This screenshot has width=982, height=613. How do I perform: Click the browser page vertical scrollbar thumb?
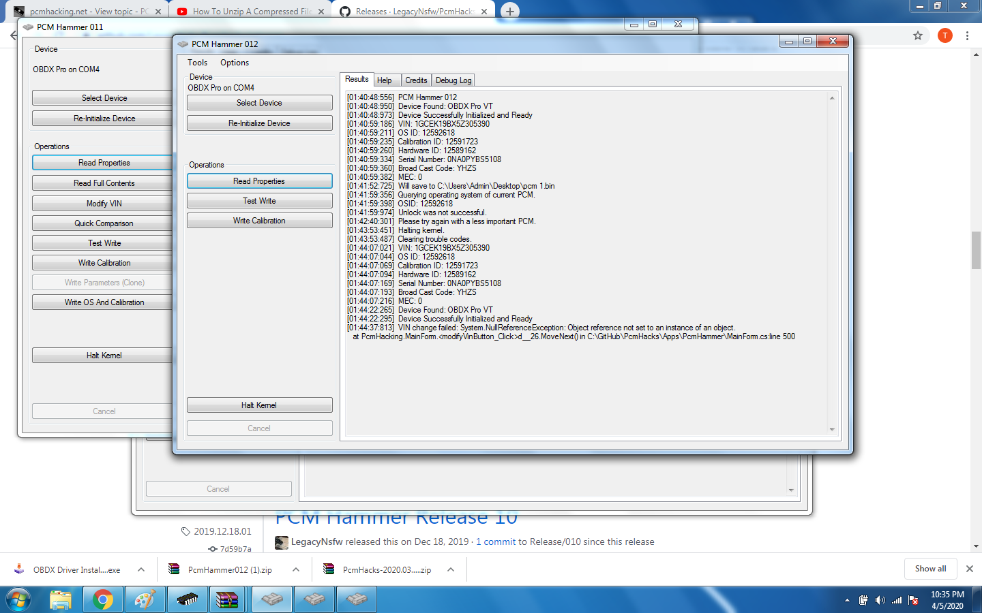(976, 251)
